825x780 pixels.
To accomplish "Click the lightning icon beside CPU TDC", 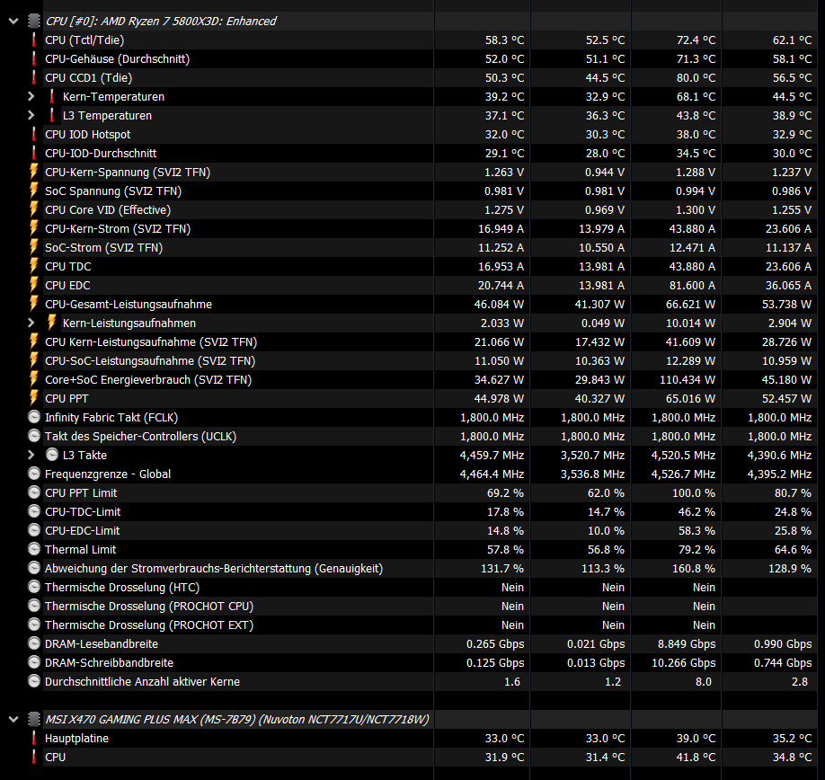I will click(x=33, y=266).
